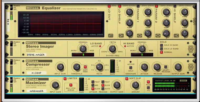The width and height of the screenshot is (200, 102).
Task: Click the Bypass/On/Off switch of the Stereo Imager
Action: point(12,44)
